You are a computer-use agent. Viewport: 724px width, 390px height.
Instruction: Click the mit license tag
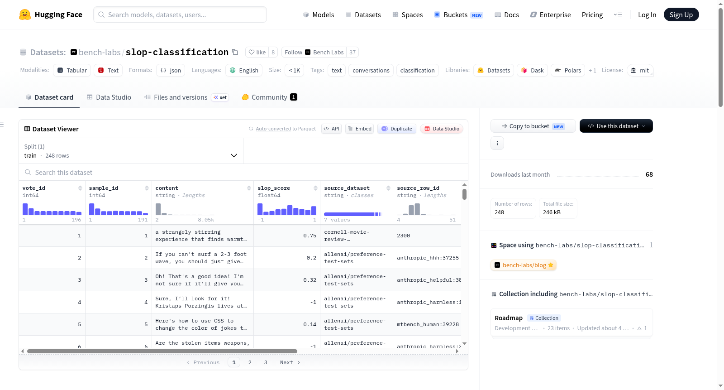pos(640,70)
